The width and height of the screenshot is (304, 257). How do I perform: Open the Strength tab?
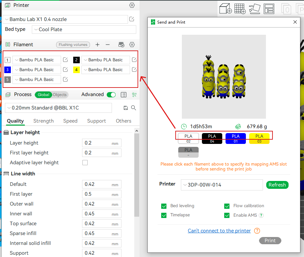43,121
